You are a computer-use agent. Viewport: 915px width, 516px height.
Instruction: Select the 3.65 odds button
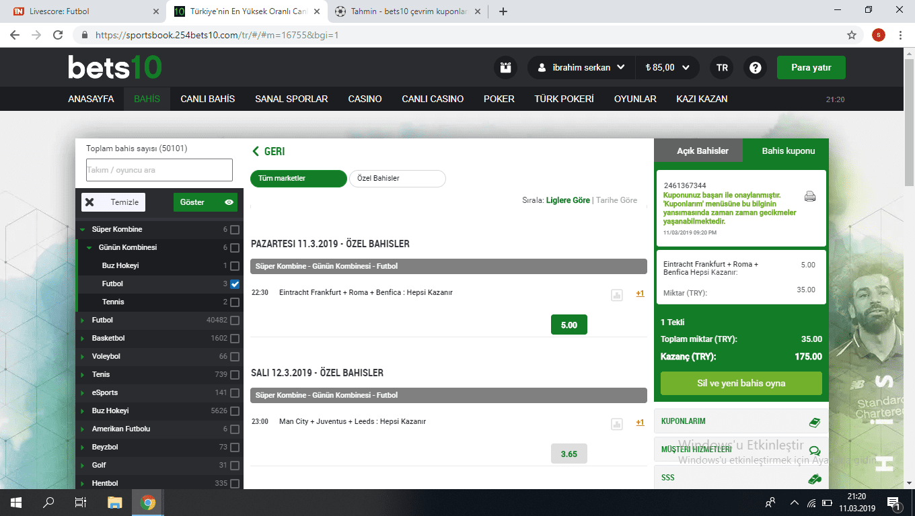569,454
